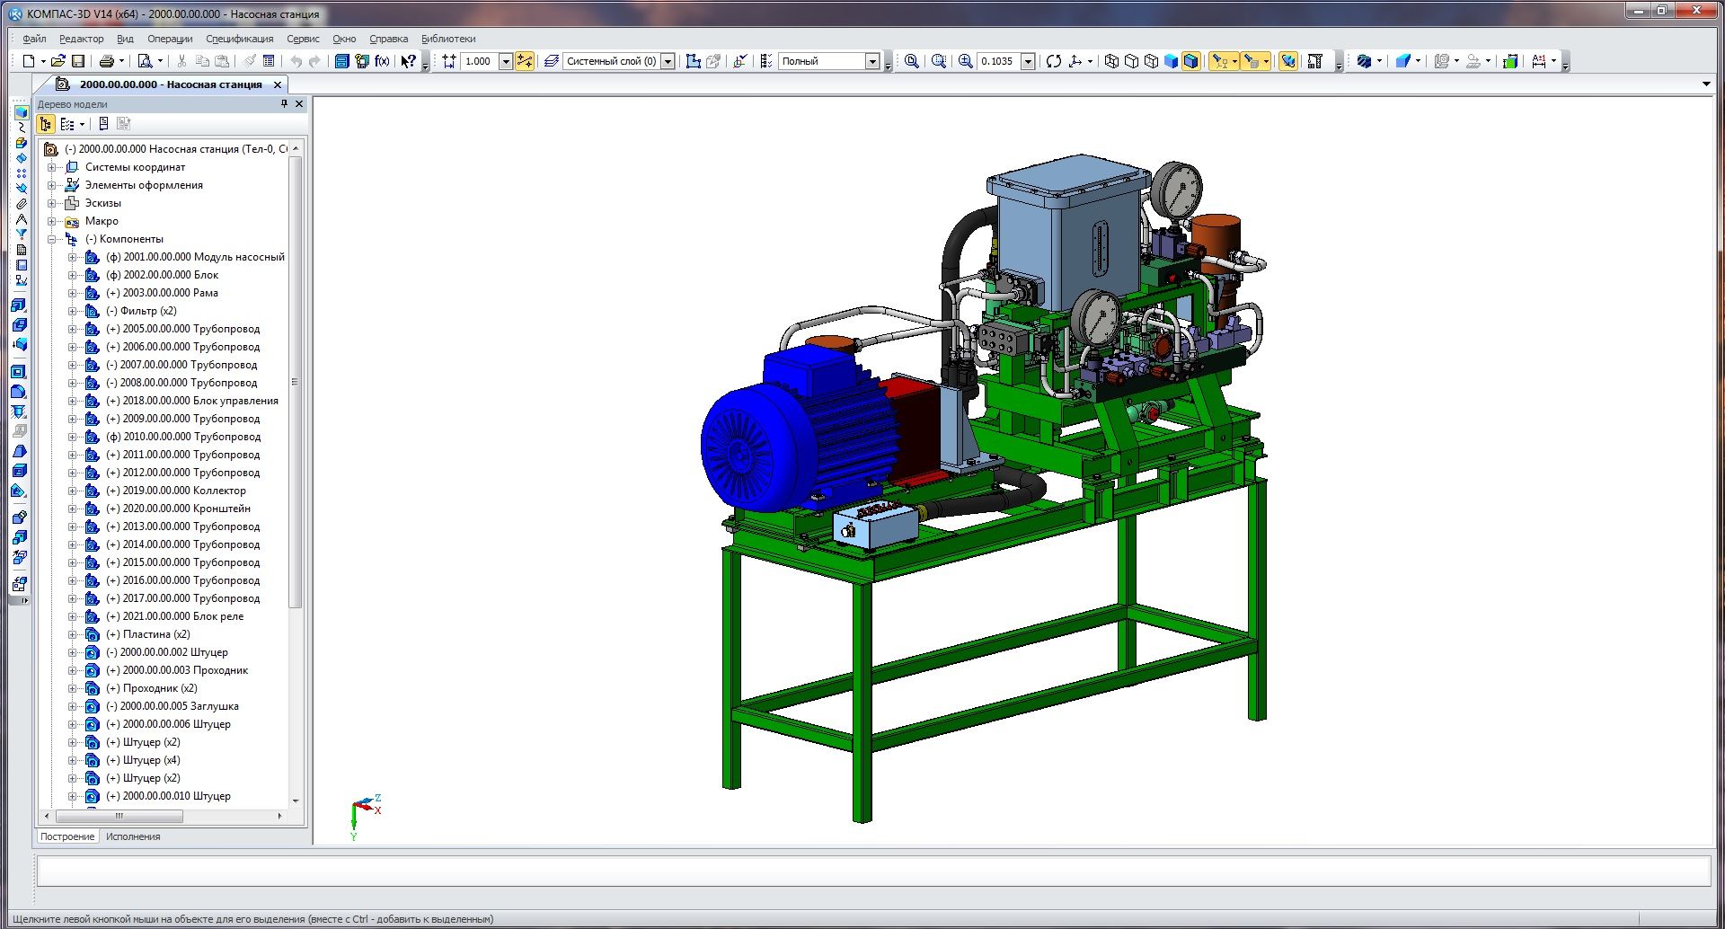This screenshot has height=929, width=1725.
Task: Click the context help arrow icon
Action: tap(408, 61)
